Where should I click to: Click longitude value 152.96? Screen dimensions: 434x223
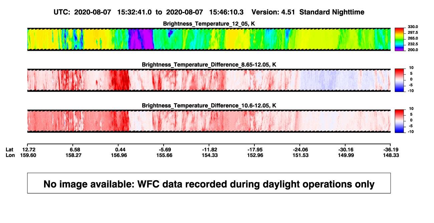(x=255, y=155)
